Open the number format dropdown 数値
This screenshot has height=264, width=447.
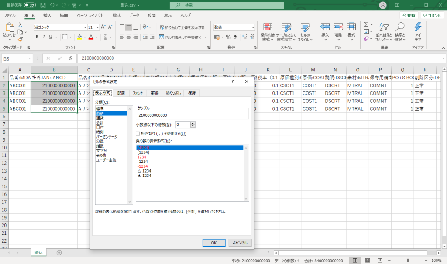pyautogui.click(x=253, y=27)
